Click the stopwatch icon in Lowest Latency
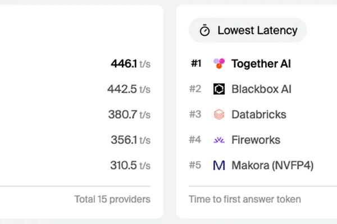The image size is (337, 224). [204, 30]
